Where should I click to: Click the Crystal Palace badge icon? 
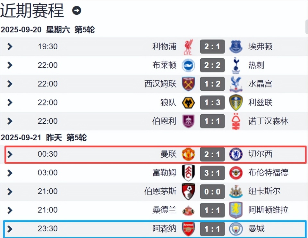coord(236,84)
